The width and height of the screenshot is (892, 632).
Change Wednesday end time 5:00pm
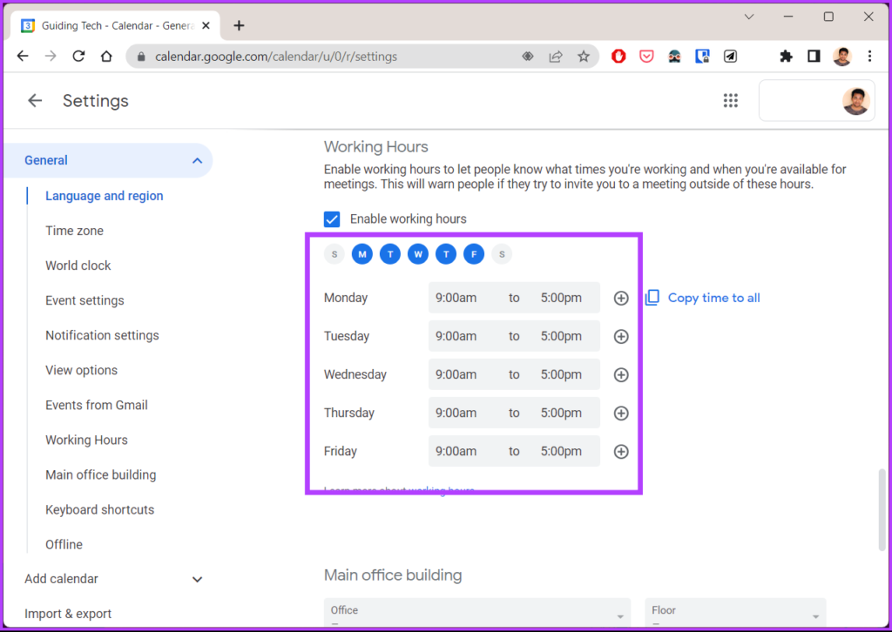coord(561,374)
